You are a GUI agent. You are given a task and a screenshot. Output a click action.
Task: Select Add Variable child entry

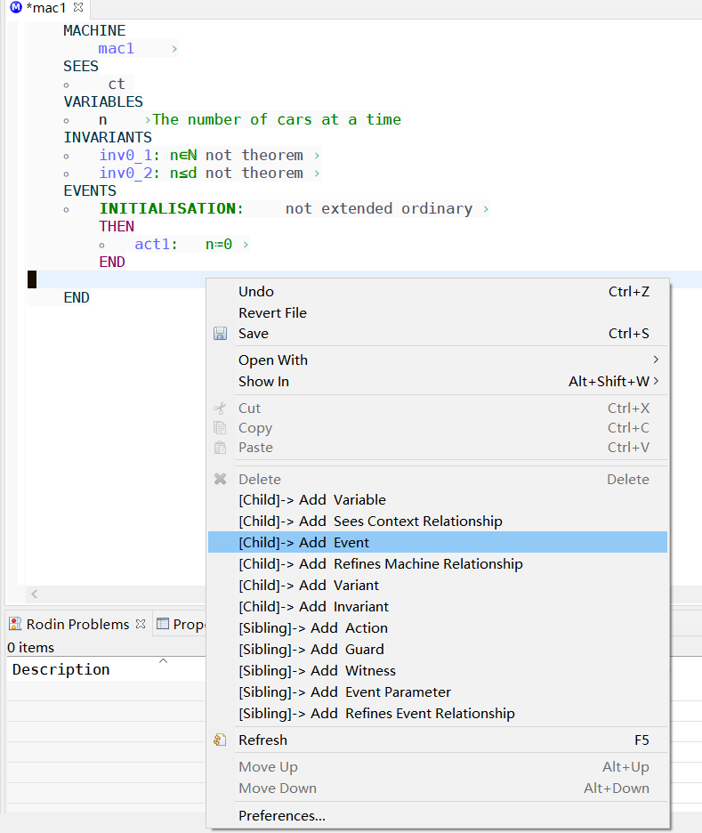click(438, 500)
